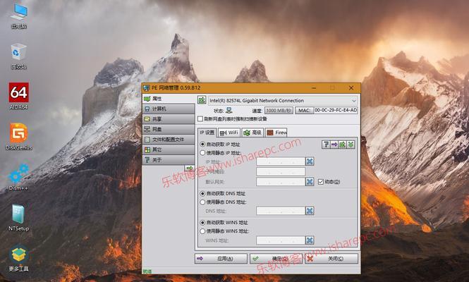This screenshot has width=469, height=282.
Task: Click the PE 网络管理 title bar app icon
Action: 146,88
